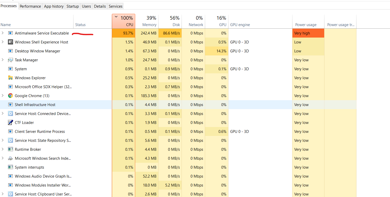Go to the Startup tab

[73, 6]
